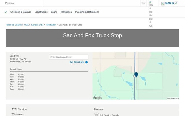Screen dimensions: 185x116
Task: Click the SIGN IN button
Action: coord(169,3)
